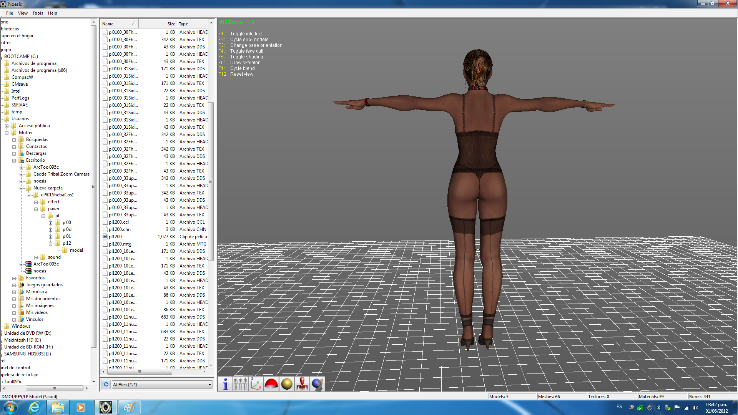Screen dimensions: 738x415
Task: Toggle draw skeleton with red figure icon
Action: tap(302, 384)
